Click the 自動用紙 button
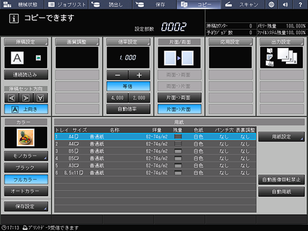 click(281, 192)
